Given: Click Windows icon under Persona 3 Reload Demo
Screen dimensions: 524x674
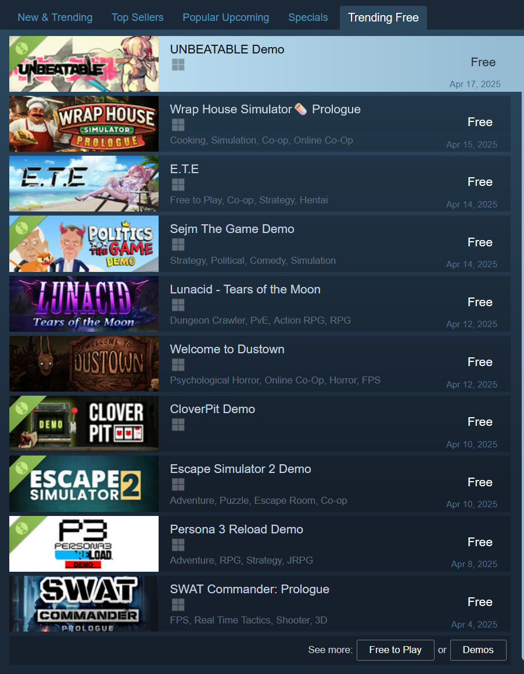Looking at the screenshot, I should point(178,544).
